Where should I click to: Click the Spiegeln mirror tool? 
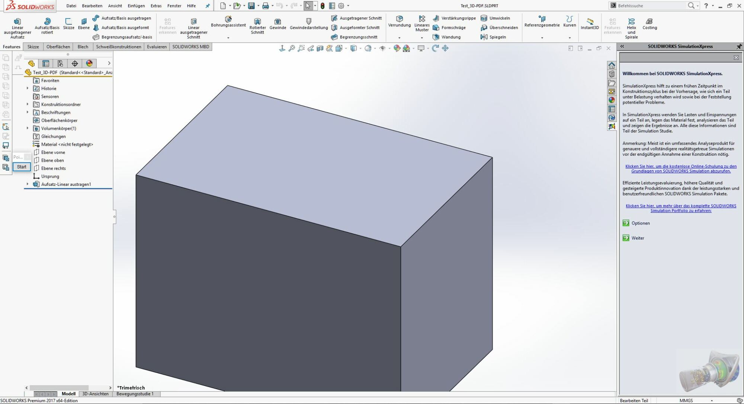click(493, 37)
